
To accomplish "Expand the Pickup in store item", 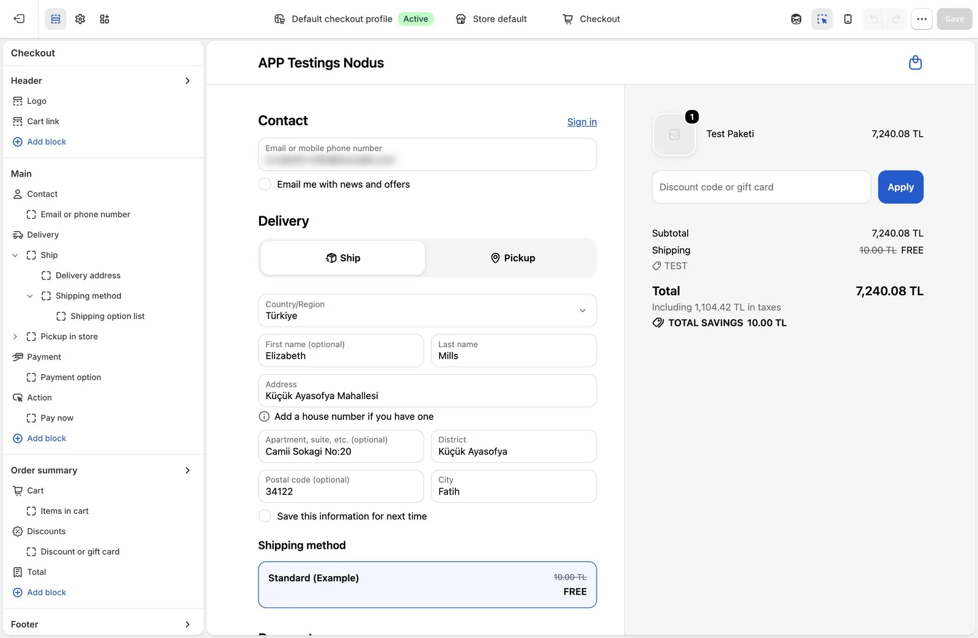I will [15, 337].
